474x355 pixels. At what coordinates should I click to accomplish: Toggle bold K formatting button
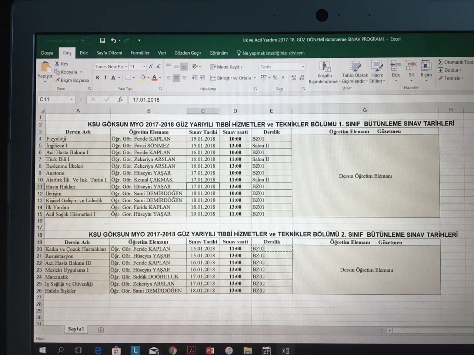tap(98, 78)
